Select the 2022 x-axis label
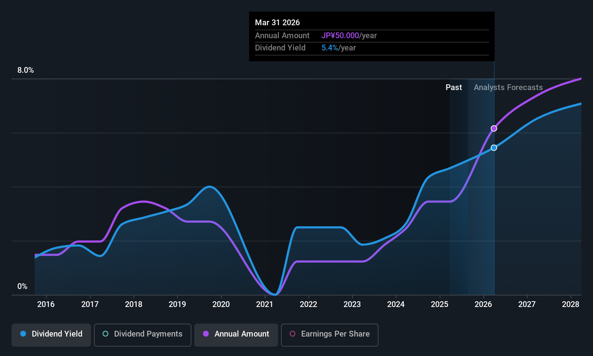Screen dimensions: 593x356 tap(308, 304)
